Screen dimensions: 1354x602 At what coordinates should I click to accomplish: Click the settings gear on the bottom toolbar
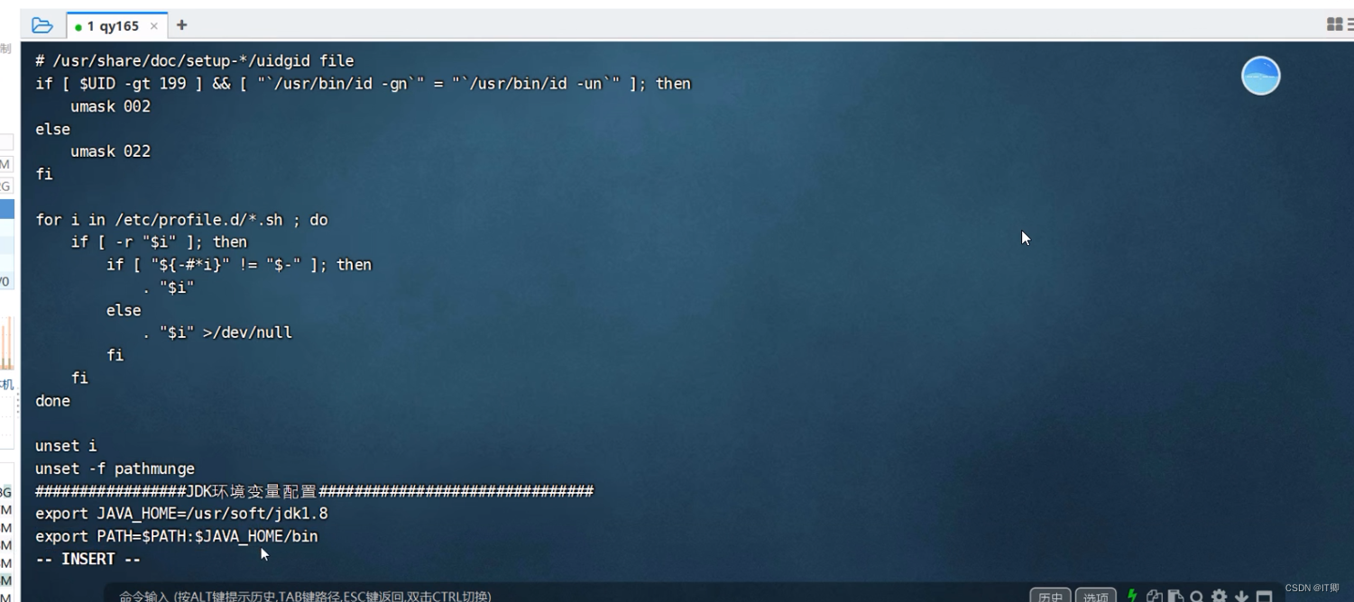click(x=1220, y=596)
